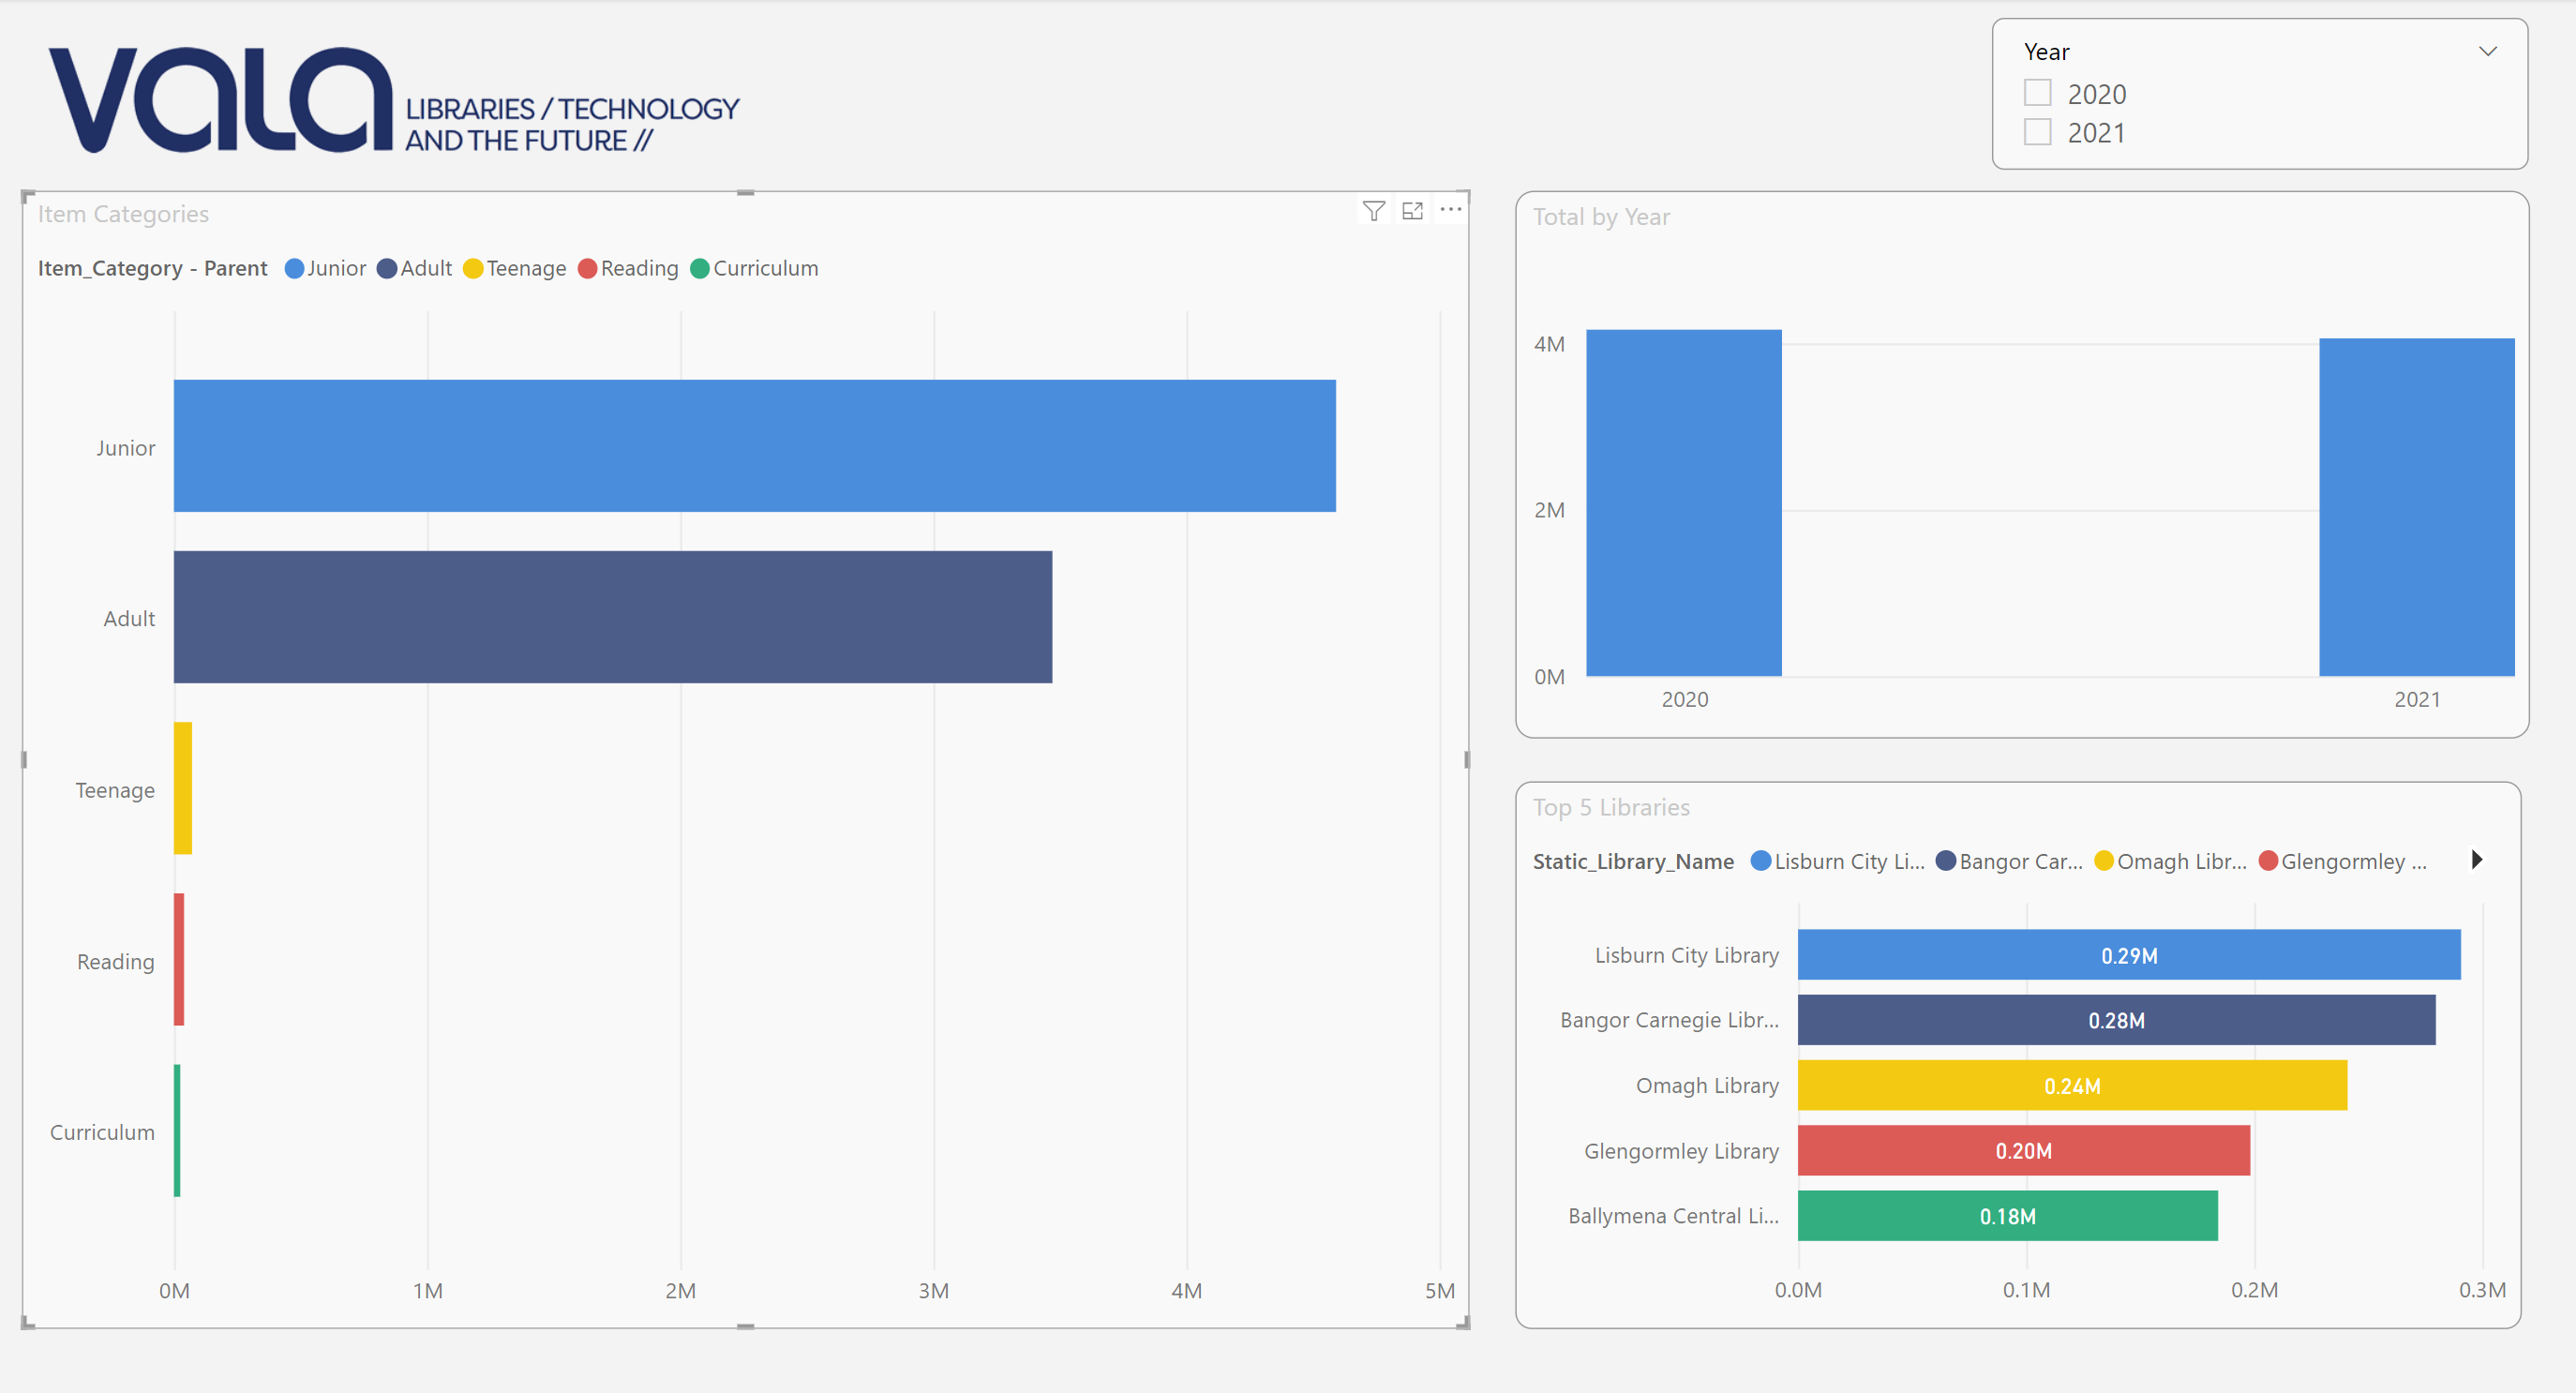The height and width of the screenshot is (1393, 2576).
Task: Click the Adult legend marker
Action: pos(387,269)
